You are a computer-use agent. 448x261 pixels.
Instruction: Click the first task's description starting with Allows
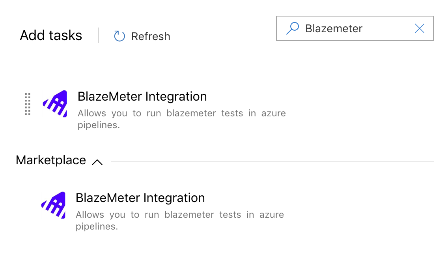coord(181,119)
